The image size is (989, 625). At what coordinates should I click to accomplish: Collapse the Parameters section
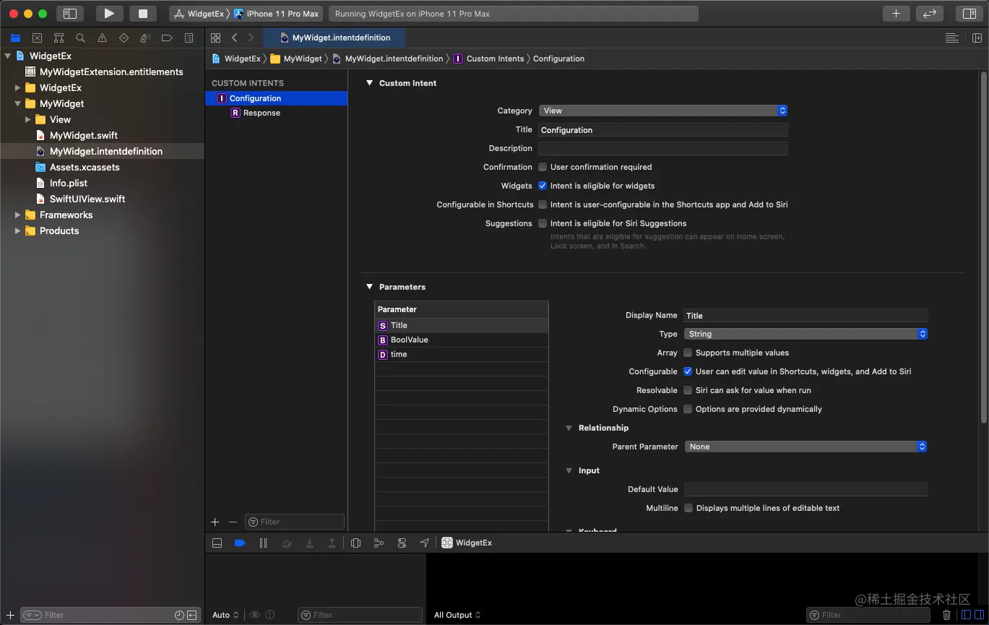click(369, 287)
